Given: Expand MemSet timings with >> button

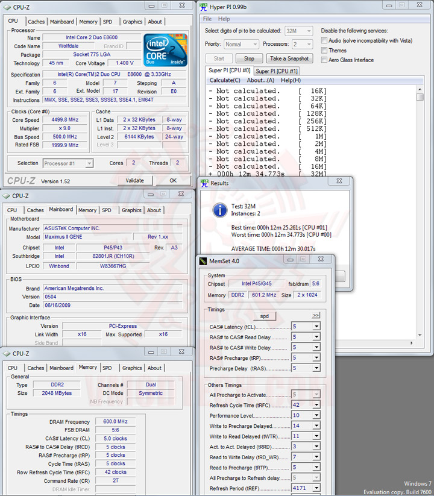Looking at the screenshot, I should [x=316, y=315].
